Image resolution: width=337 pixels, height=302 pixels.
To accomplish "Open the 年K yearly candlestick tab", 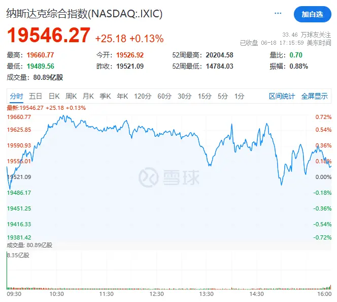I will click(x=122, y=96).
